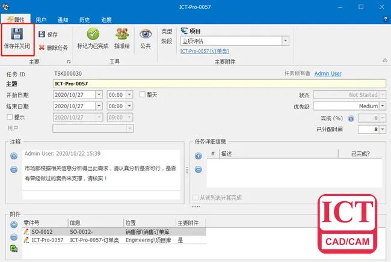Click the green attachment icon below minus
This screenshot has width=391, height=262.
[x=14, y=248]
